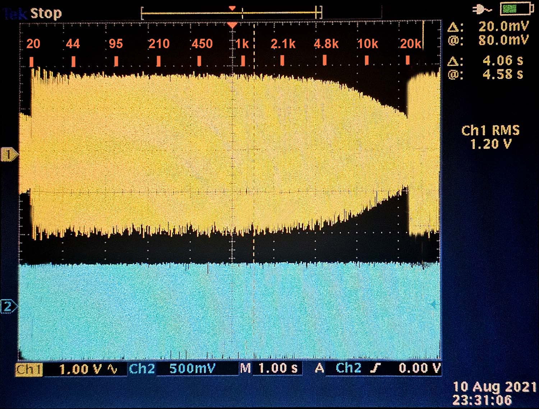Click the 0.00 V trigger level value
The width and height of the screenshot is (539, 409).
click(419, 368)
